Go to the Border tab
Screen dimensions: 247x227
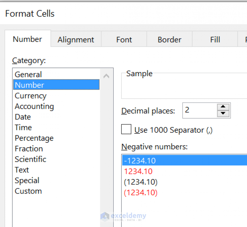(169, 40)
